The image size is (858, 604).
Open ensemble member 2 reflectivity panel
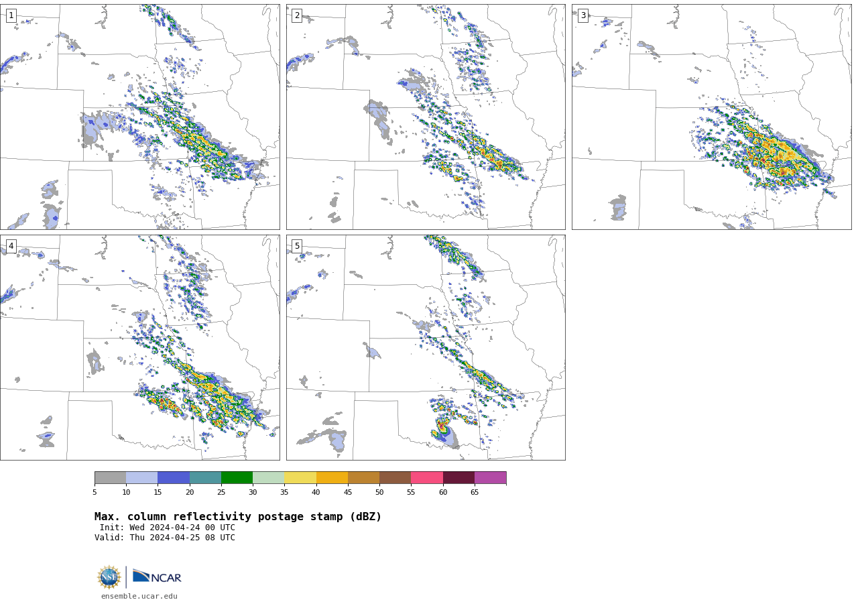(x=426, y=117)
